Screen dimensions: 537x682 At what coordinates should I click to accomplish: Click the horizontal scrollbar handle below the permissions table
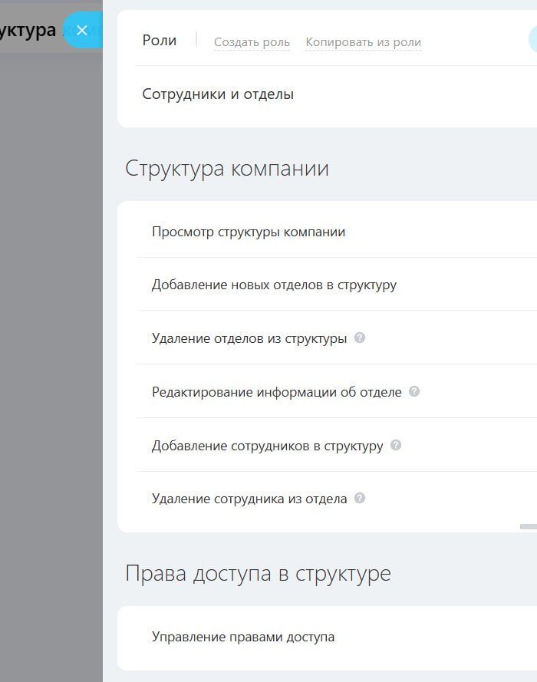[x=529, y=527]
